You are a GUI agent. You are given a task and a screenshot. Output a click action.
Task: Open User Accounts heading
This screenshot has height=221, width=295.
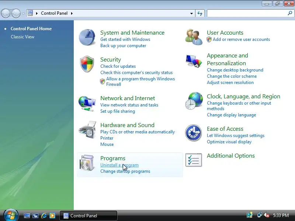tap(225, 33)
